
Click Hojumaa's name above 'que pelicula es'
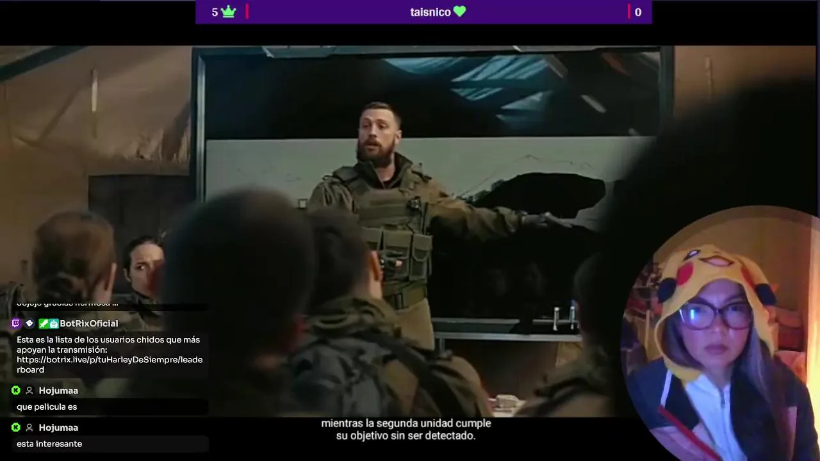click(58, 391)
